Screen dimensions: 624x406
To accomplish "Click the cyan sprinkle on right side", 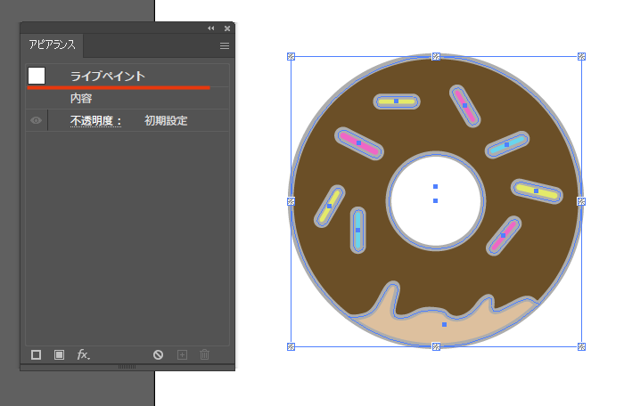I will click(x=507, y=145).
